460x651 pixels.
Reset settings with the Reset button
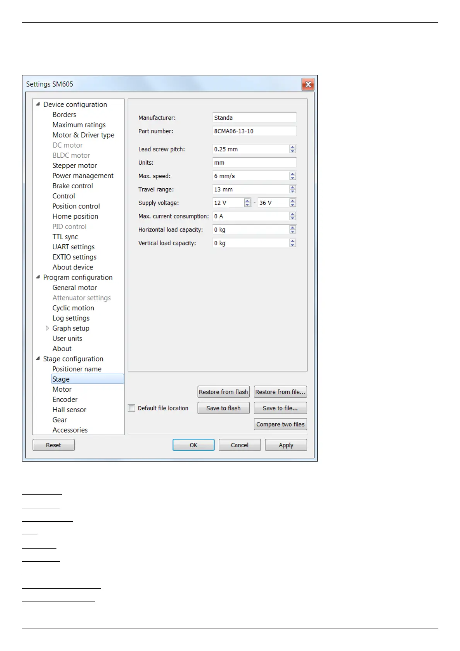pyautogui.click(x=53, y=445)
